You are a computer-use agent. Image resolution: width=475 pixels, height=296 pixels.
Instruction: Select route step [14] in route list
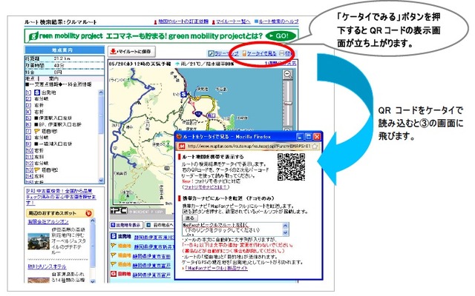pyautogui.click(x=30, y=176)
